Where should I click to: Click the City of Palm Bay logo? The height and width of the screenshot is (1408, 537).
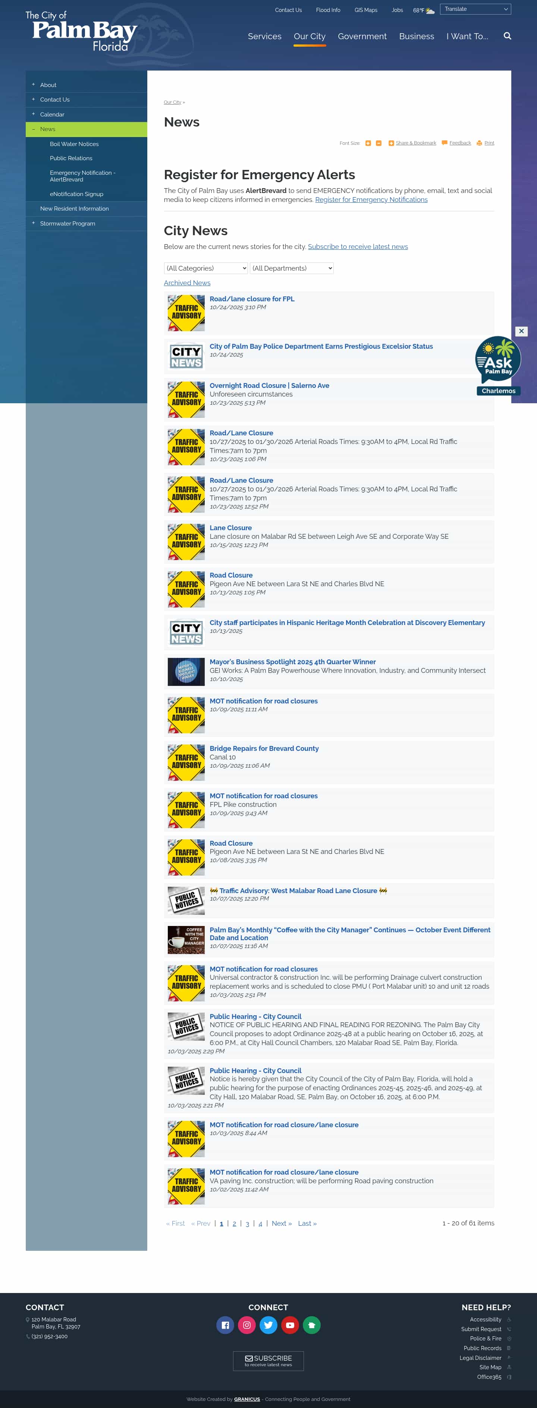tap(81, 32)
